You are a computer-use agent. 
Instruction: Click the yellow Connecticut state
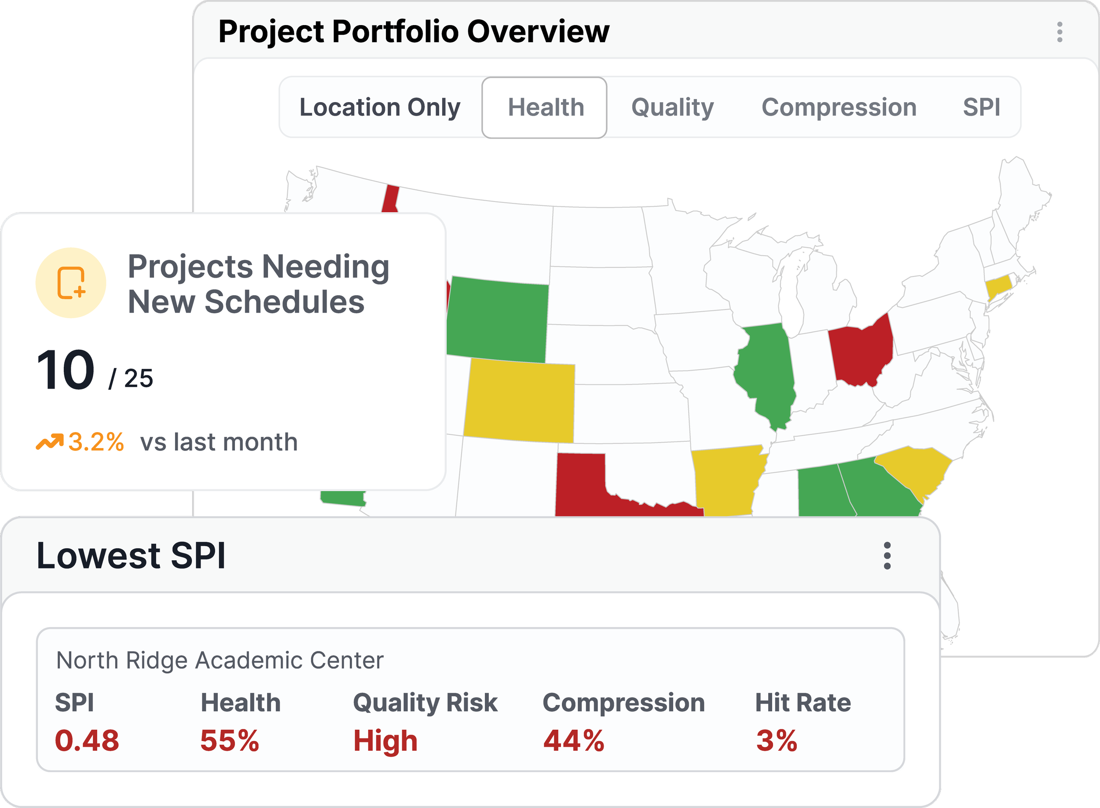click(998, 286)
